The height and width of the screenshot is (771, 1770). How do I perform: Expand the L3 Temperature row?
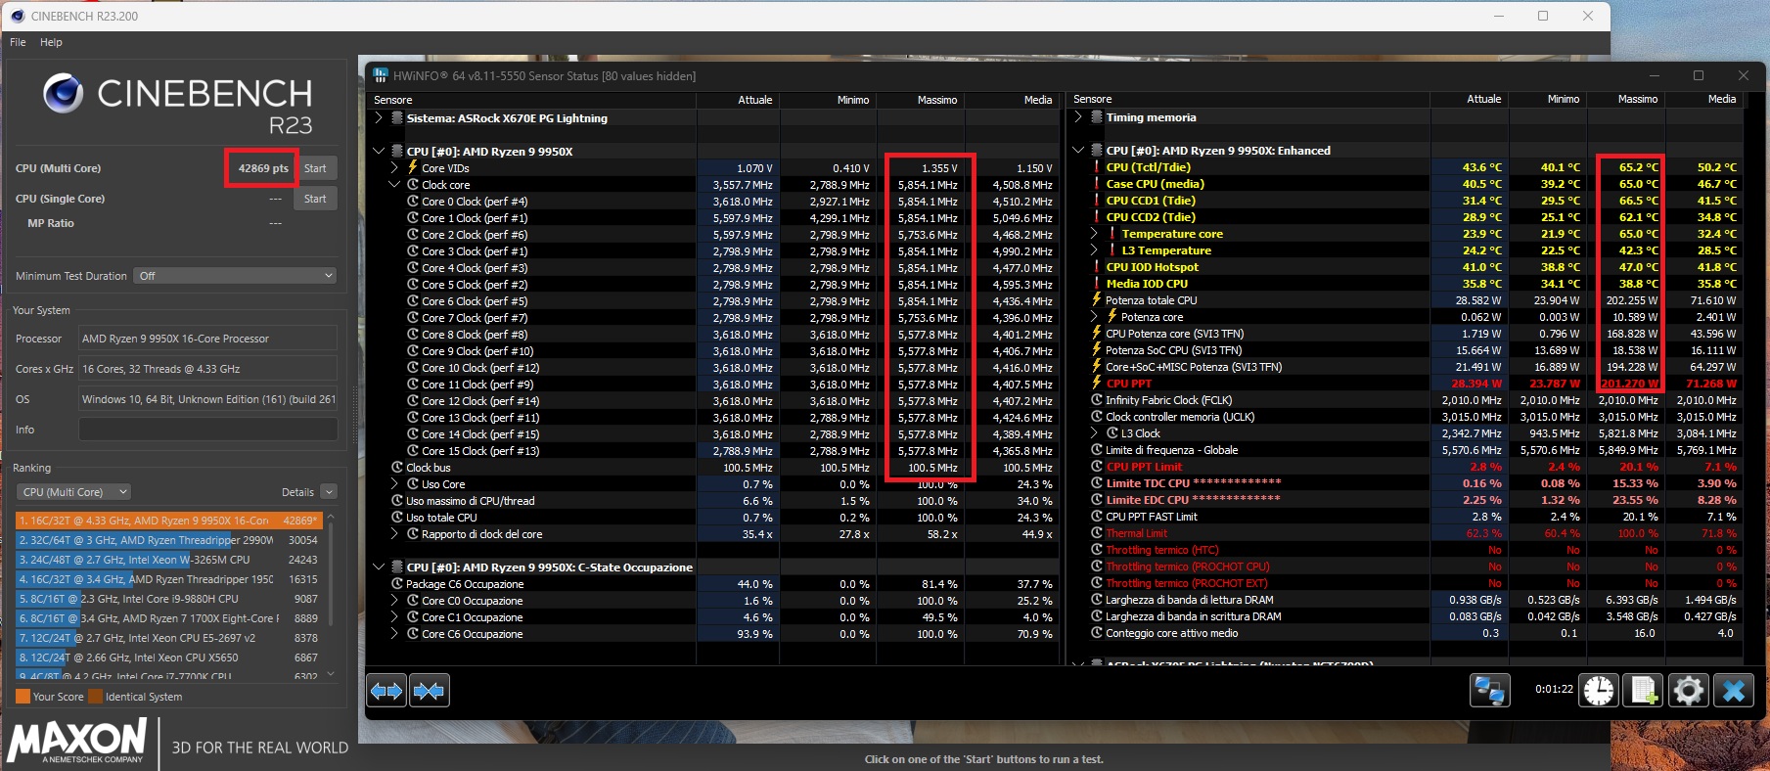1094,249
